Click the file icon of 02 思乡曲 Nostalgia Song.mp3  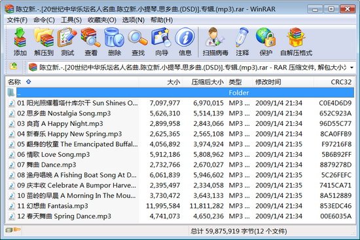pyautogui.click(x=12, y=113)
